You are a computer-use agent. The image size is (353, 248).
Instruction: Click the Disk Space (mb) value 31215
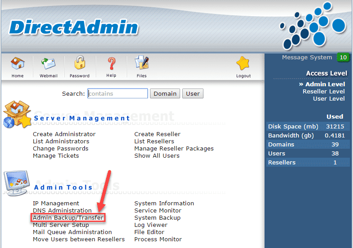pyautogui.click(x=335, y=127)
